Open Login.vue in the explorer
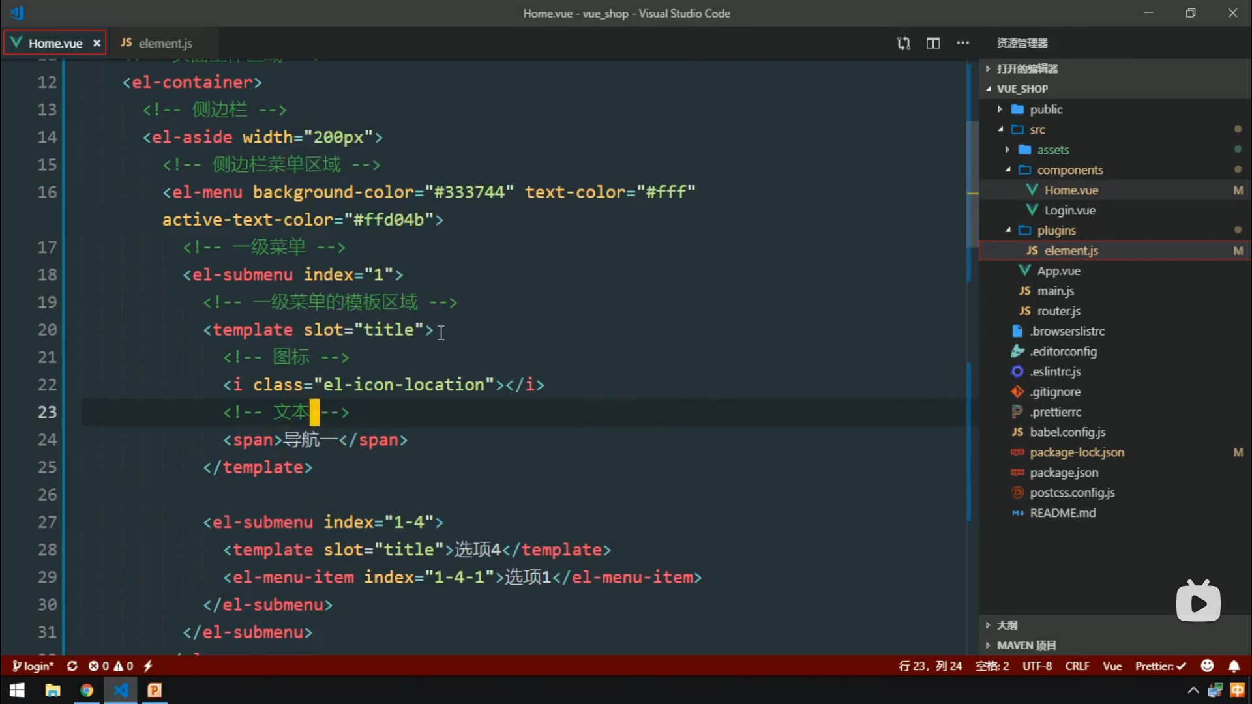 [1115, 211]
